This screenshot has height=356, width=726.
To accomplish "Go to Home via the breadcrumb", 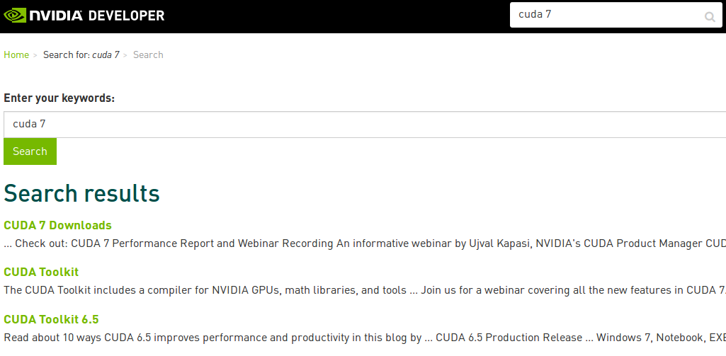I will 16,54.
